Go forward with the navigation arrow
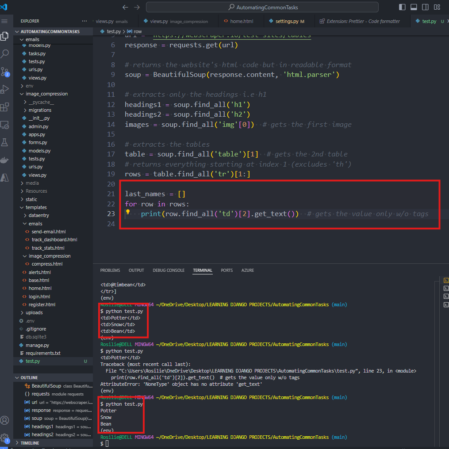The image size is (449, 449). [x=137, y=8]
